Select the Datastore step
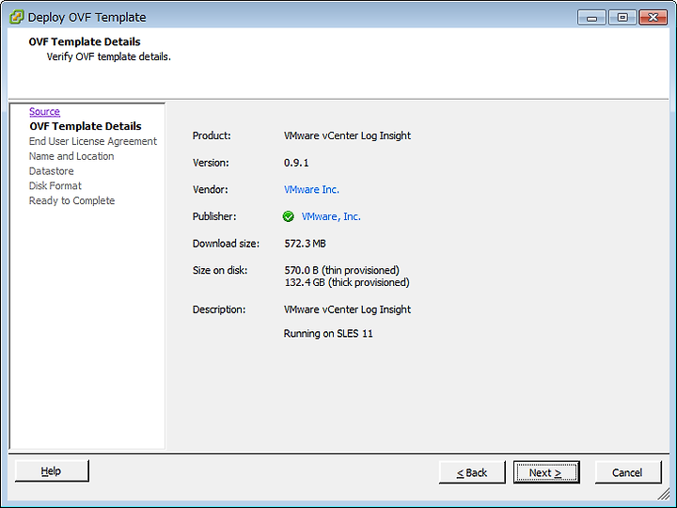Image resolution: width=677 pixels, height=508 pixels. coord(52,171)
